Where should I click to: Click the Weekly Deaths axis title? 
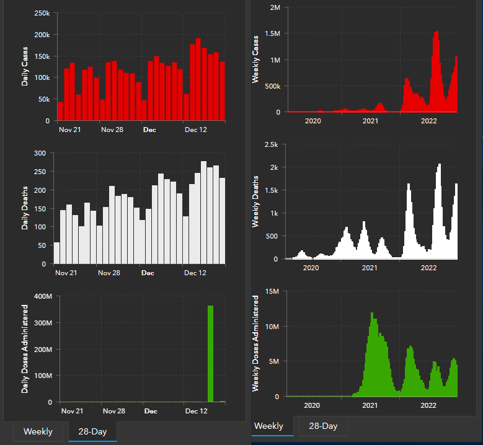(255, 201)
